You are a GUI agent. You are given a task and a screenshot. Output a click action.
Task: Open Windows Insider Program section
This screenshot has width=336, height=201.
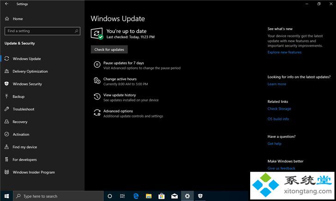34,172
